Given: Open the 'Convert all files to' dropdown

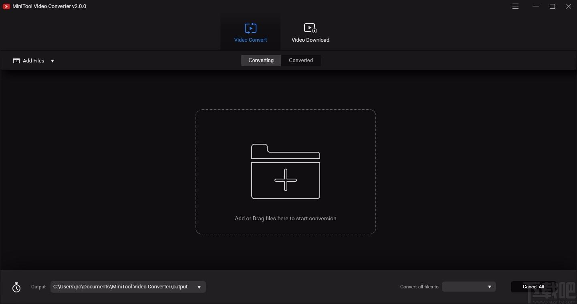Looking at the screenshot, I should (x=469, y=287).
